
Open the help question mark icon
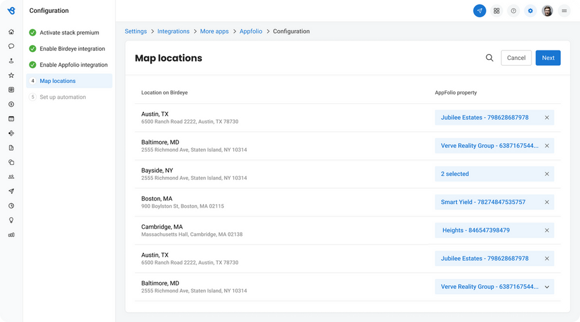tap(513, 11)
